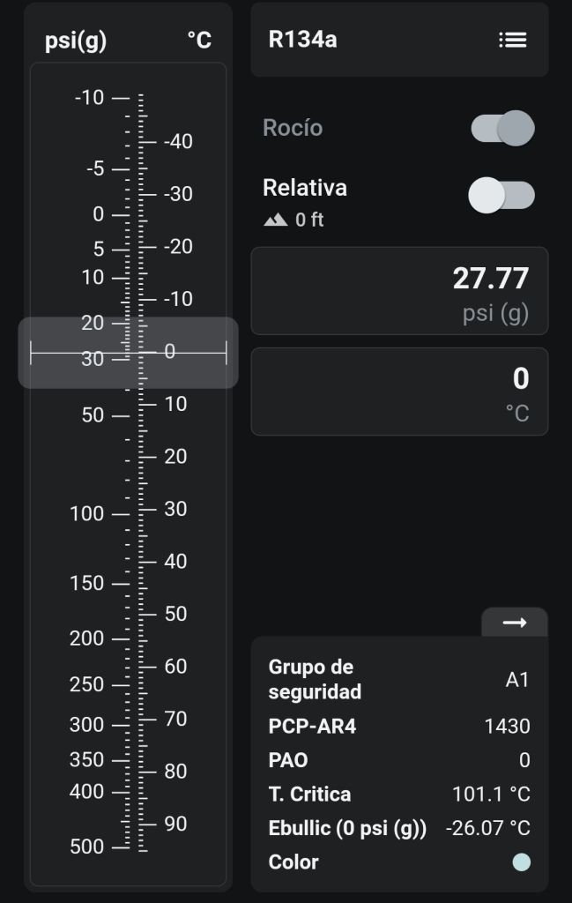Toggle the Rocío switch
The image size is (572, 903).
[x=502, y=128]
